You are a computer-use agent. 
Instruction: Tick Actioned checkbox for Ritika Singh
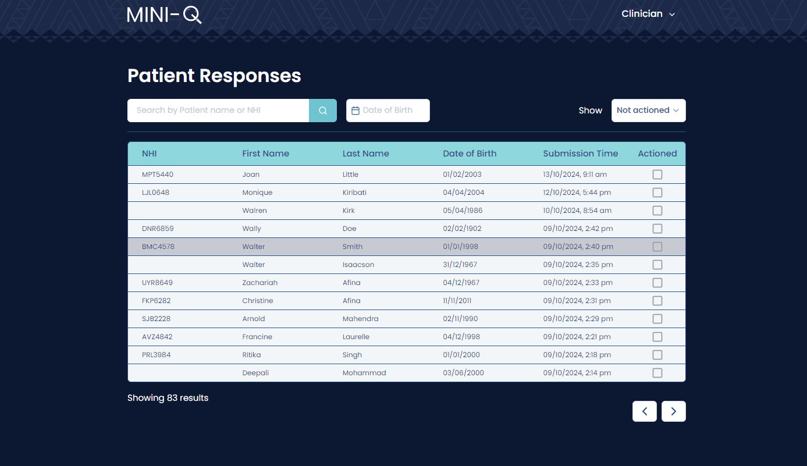(x=657, y=355)
